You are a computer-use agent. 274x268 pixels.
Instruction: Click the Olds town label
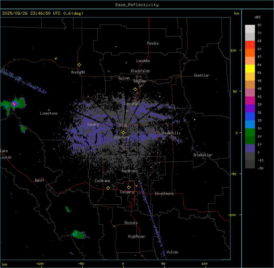tap(123, 125)
